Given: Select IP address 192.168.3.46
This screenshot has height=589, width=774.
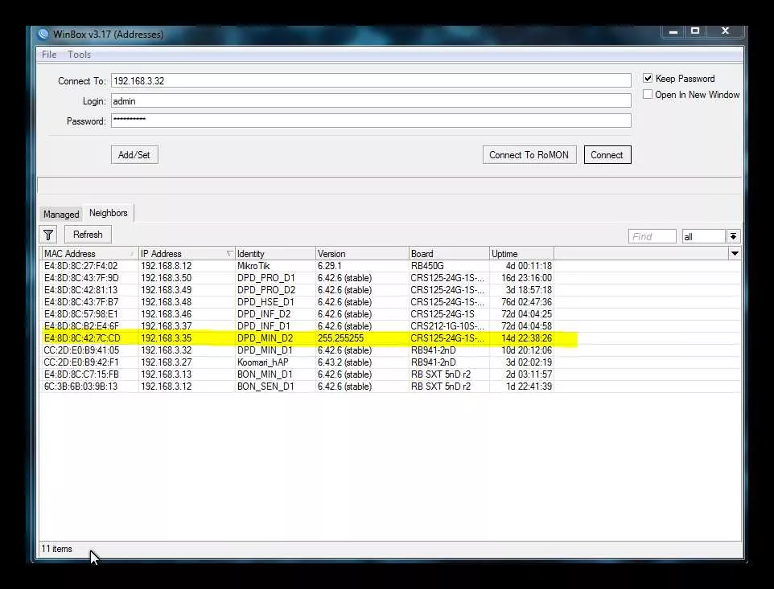Looking at the screenshot, I should pyautogui.click(x=167, y=314).
